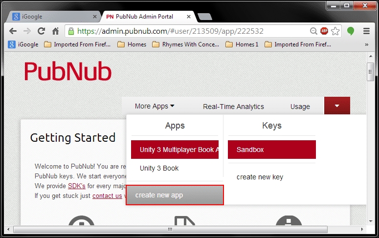The height and width of the screenshot is (238, 379).
Task: Select the Unity 3 Book app
Action: (x=159, y=168)
